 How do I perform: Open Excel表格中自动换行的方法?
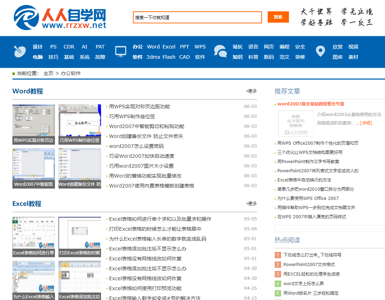pos(304,180)
